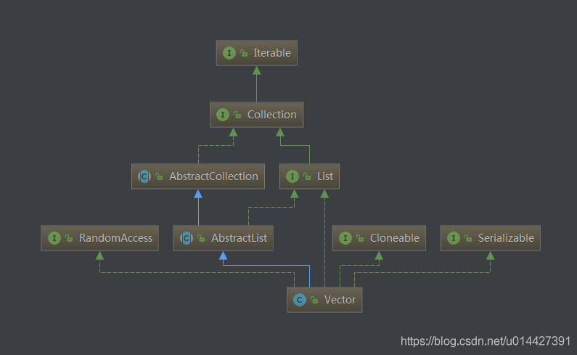Image resolution: width=577 pixels, height=355 pixels.
Task: Select the AbstractList node label
Action: [x=240, y=238]
